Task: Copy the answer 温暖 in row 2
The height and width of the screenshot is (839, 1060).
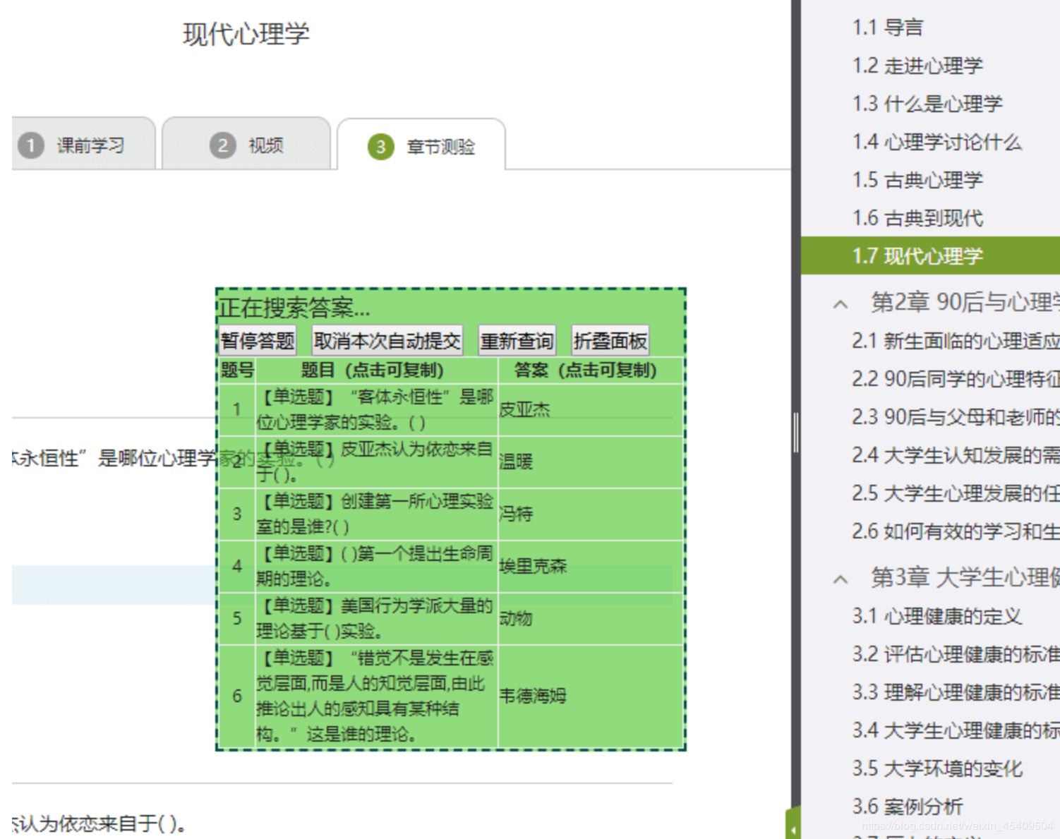Action: point(516,462)
